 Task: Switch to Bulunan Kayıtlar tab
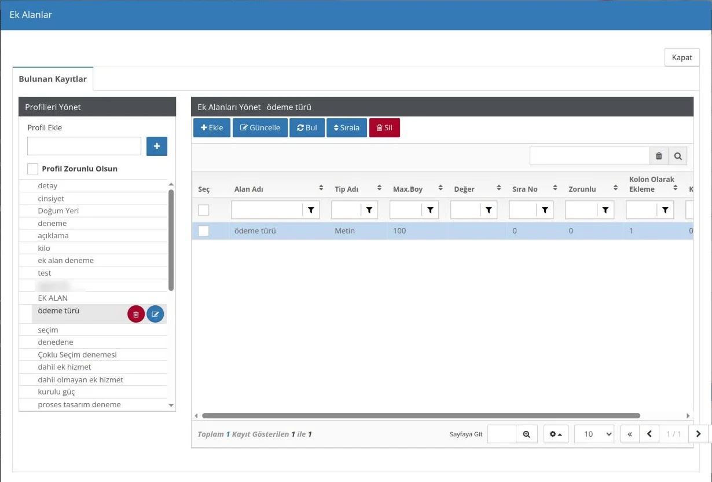click(53, 79)
